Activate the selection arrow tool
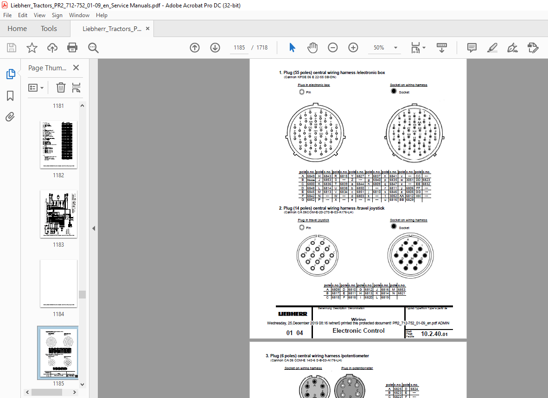This screenshot has width=548, height=398. point(292,48)
